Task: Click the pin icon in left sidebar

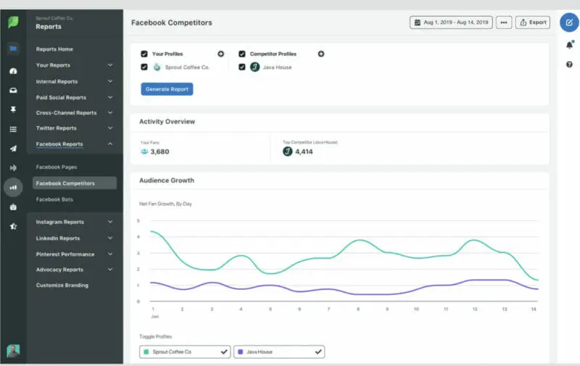Action: point(13,109)
